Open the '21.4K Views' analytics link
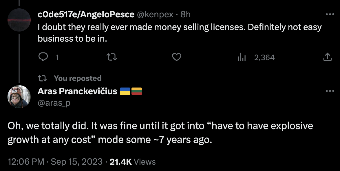 pos(132,162)
